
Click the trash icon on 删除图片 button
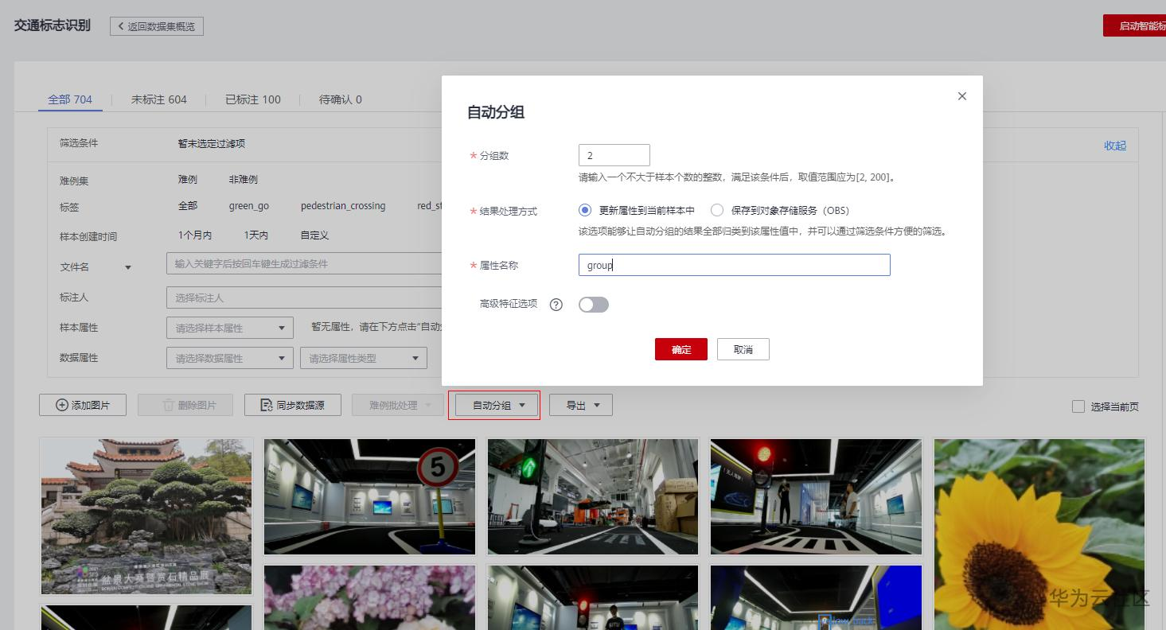point(166,405)
